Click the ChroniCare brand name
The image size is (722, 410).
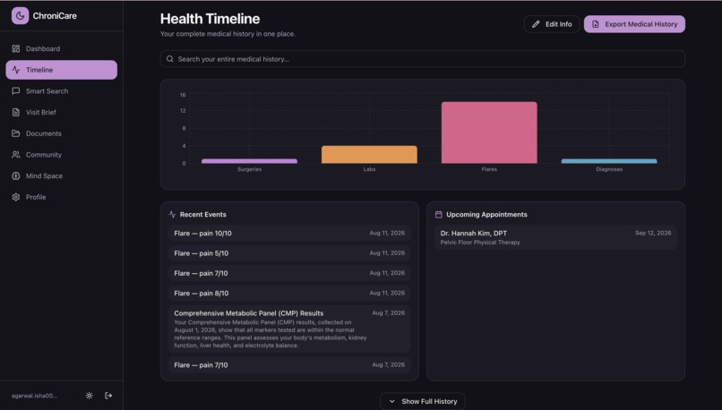point(55,15)
